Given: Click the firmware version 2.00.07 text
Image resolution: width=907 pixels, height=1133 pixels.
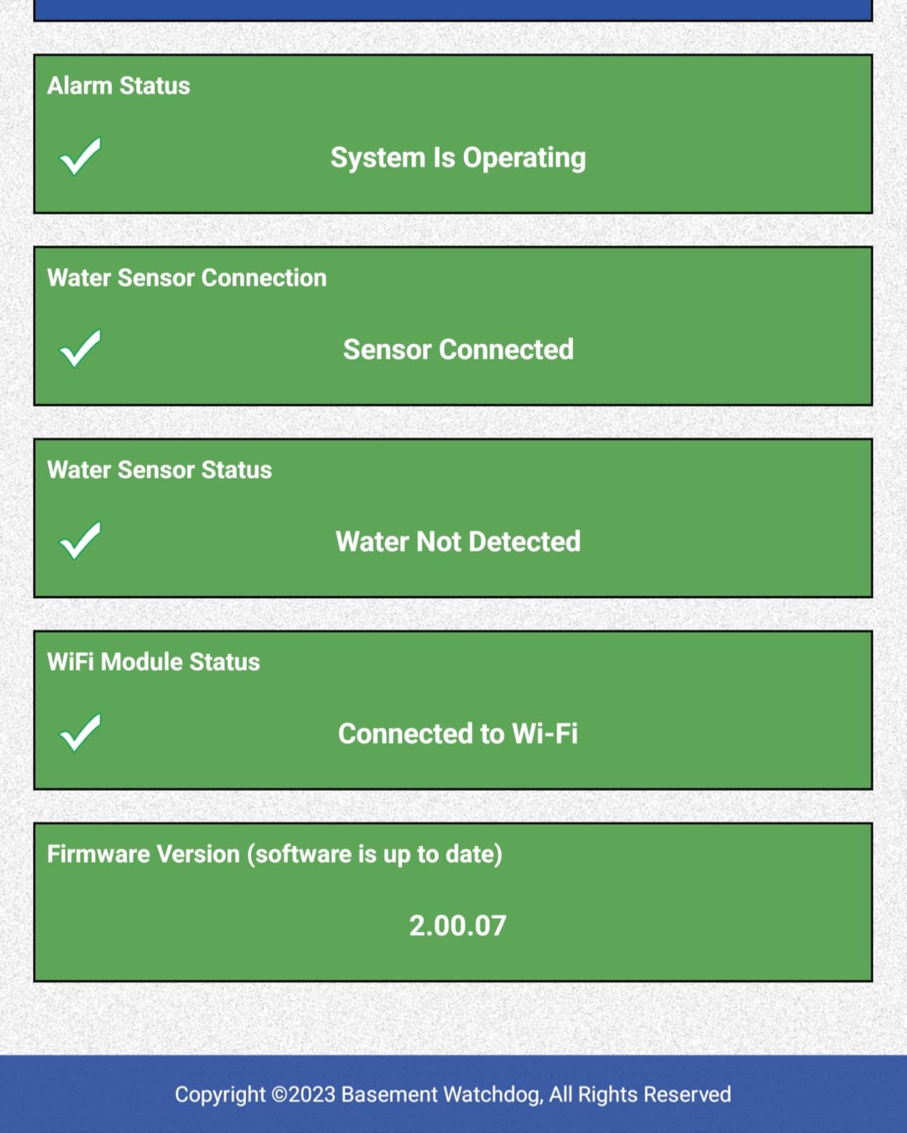Looking at the screenshot, I should 457,925.
